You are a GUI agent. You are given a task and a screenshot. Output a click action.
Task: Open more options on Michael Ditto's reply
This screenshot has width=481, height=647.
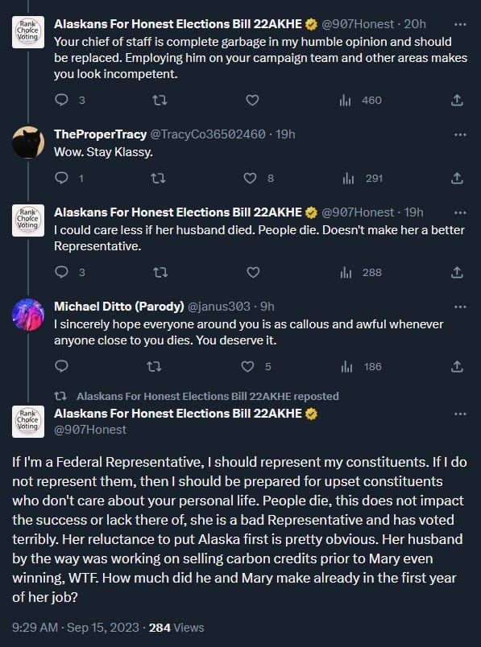(460, 307)
